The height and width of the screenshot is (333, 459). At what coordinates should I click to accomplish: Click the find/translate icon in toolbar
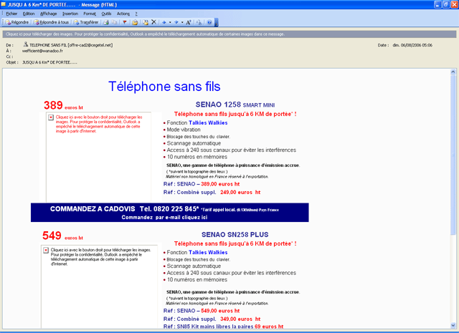click(x=199, y=22)
